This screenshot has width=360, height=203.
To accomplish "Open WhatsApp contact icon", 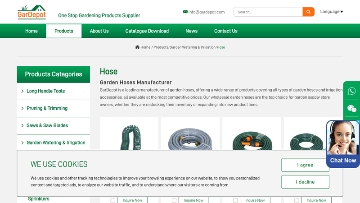I will pos(351,91).
